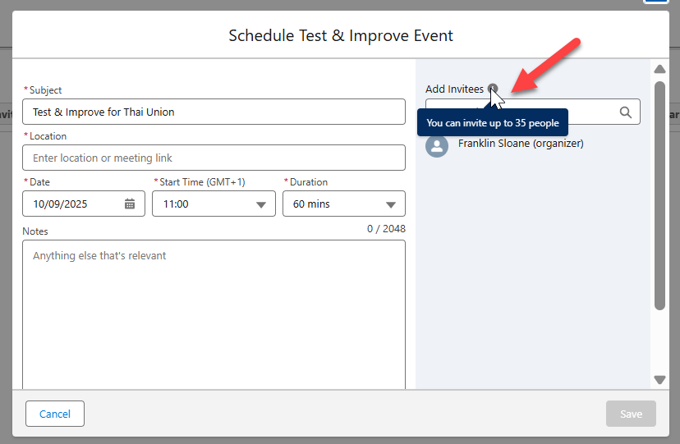Select Franklin Sloane (organizer) name
This screenshot has height=444, width=680.
point(521,144)
